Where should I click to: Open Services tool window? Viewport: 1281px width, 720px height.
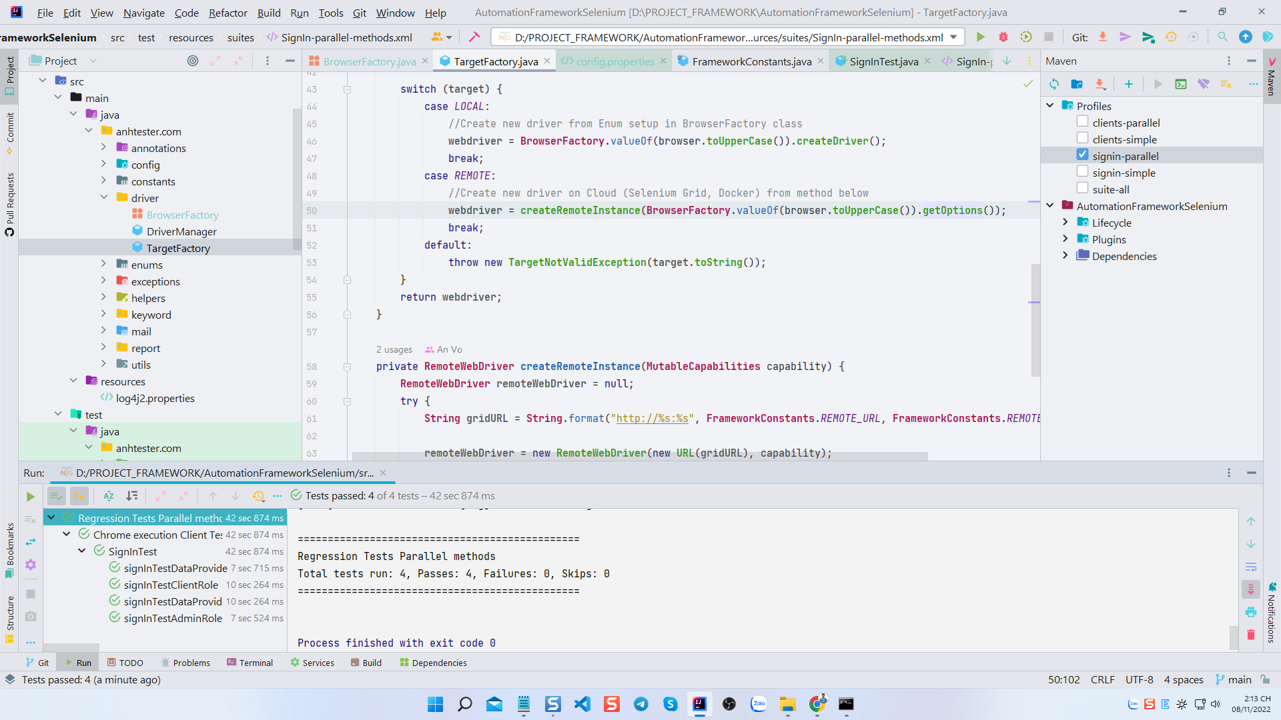(312, 663)
